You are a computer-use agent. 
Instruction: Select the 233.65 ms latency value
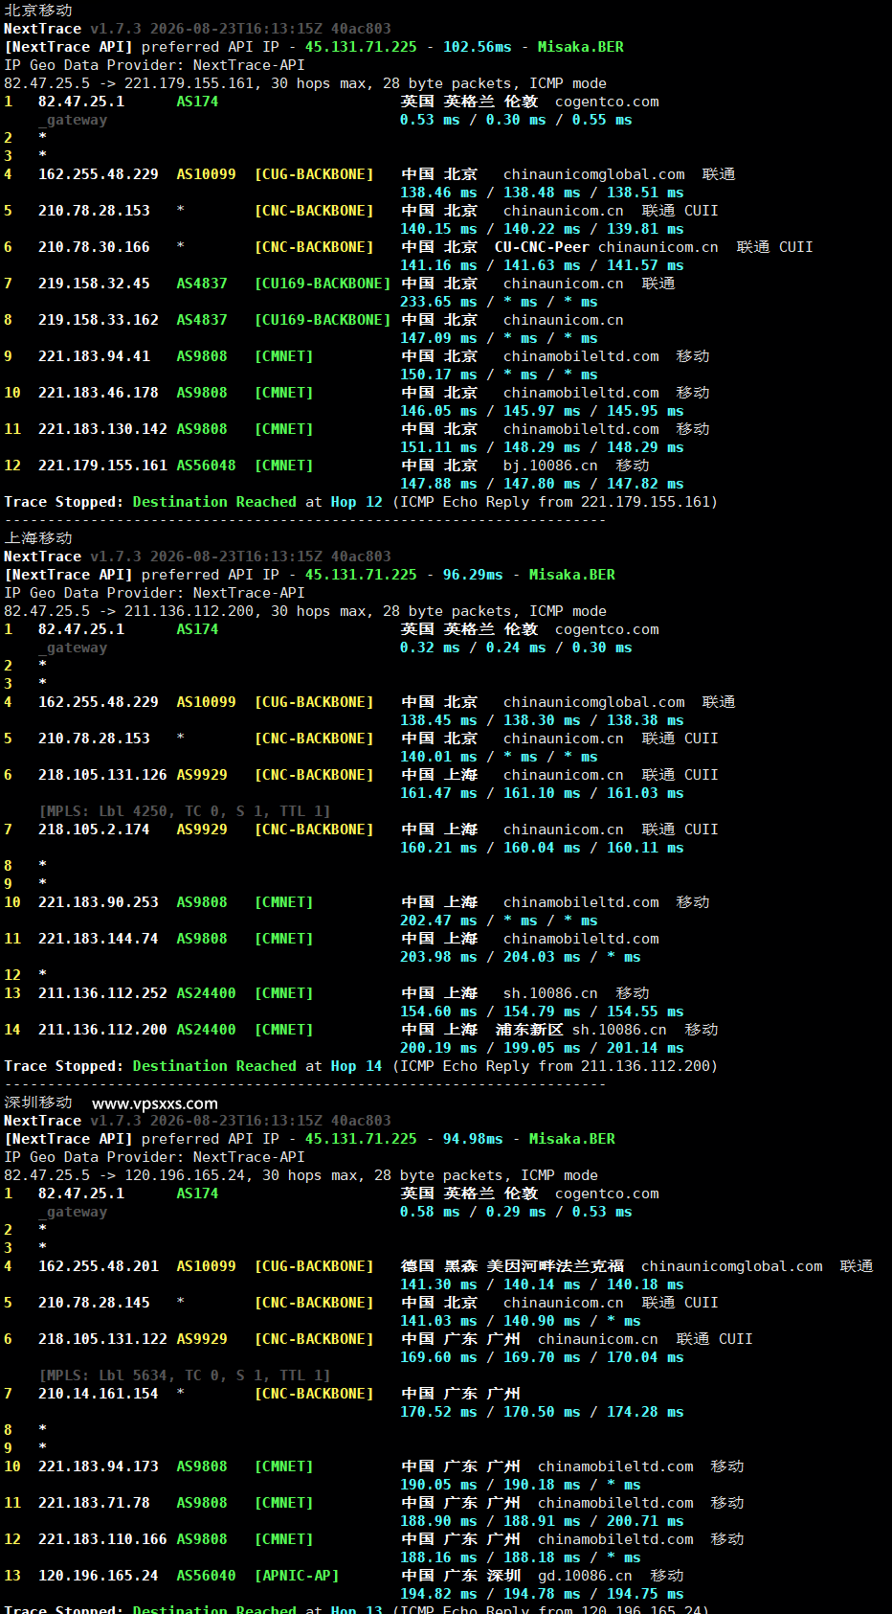(438, 302)
